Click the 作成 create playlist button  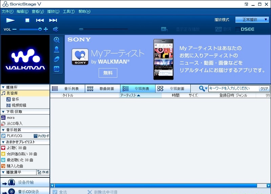point(43,172)
